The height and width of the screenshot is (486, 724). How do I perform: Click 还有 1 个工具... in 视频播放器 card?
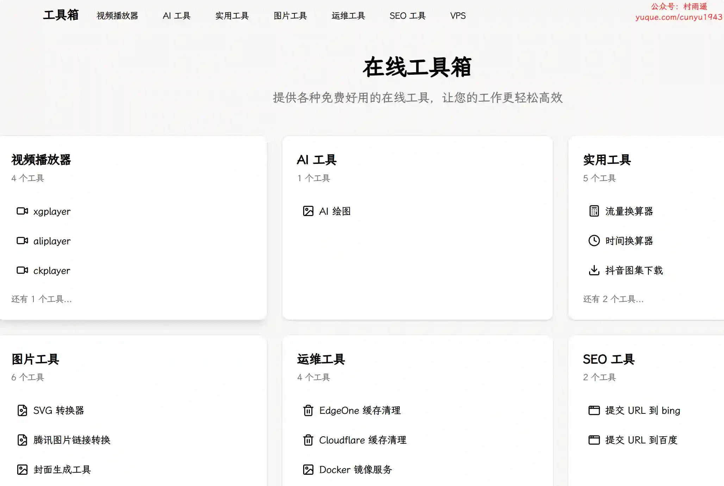coord(42,299)
